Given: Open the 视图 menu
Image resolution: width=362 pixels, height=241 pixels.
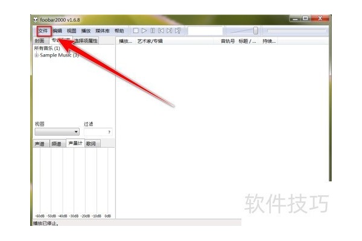Looking at the screenshot, I should click(72, 31).
